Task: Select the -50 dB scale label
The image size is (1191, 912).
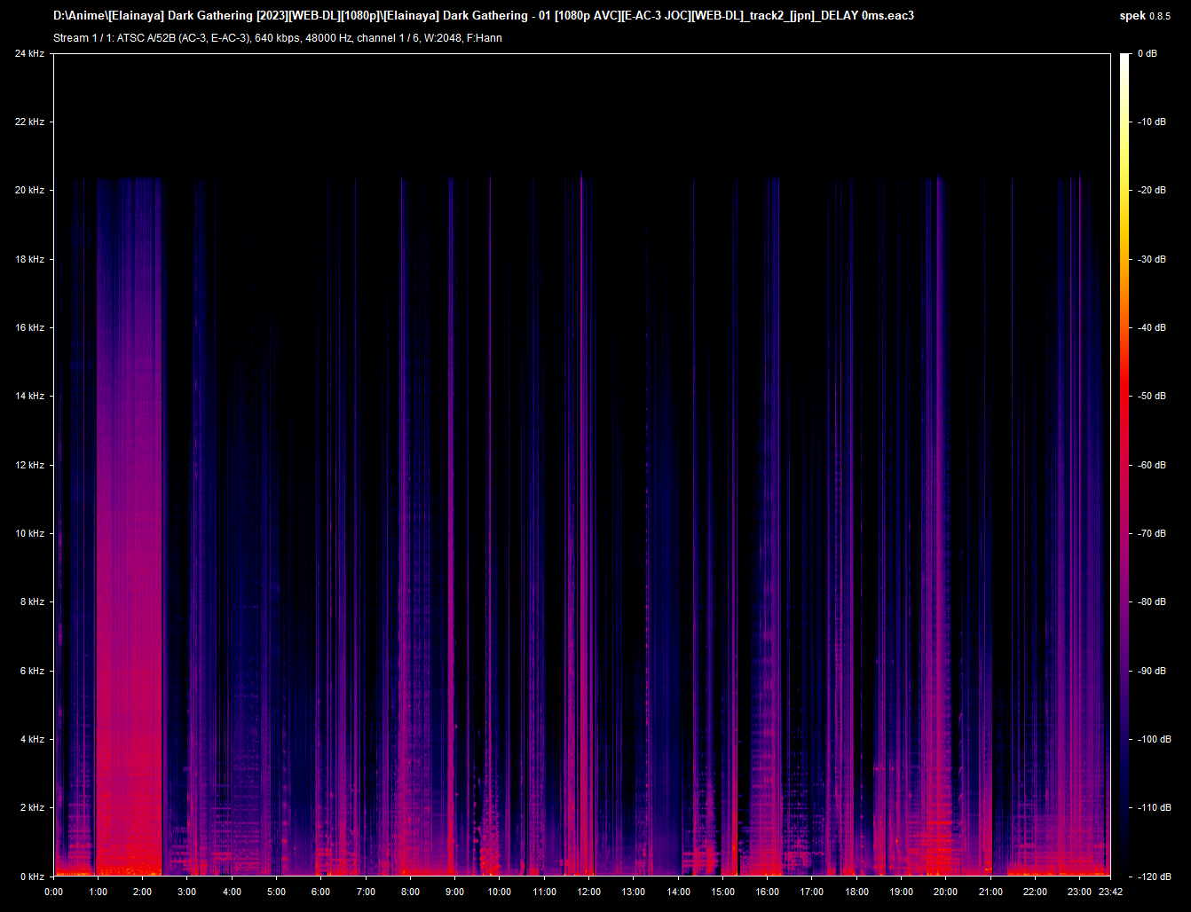Action: 1152,397
